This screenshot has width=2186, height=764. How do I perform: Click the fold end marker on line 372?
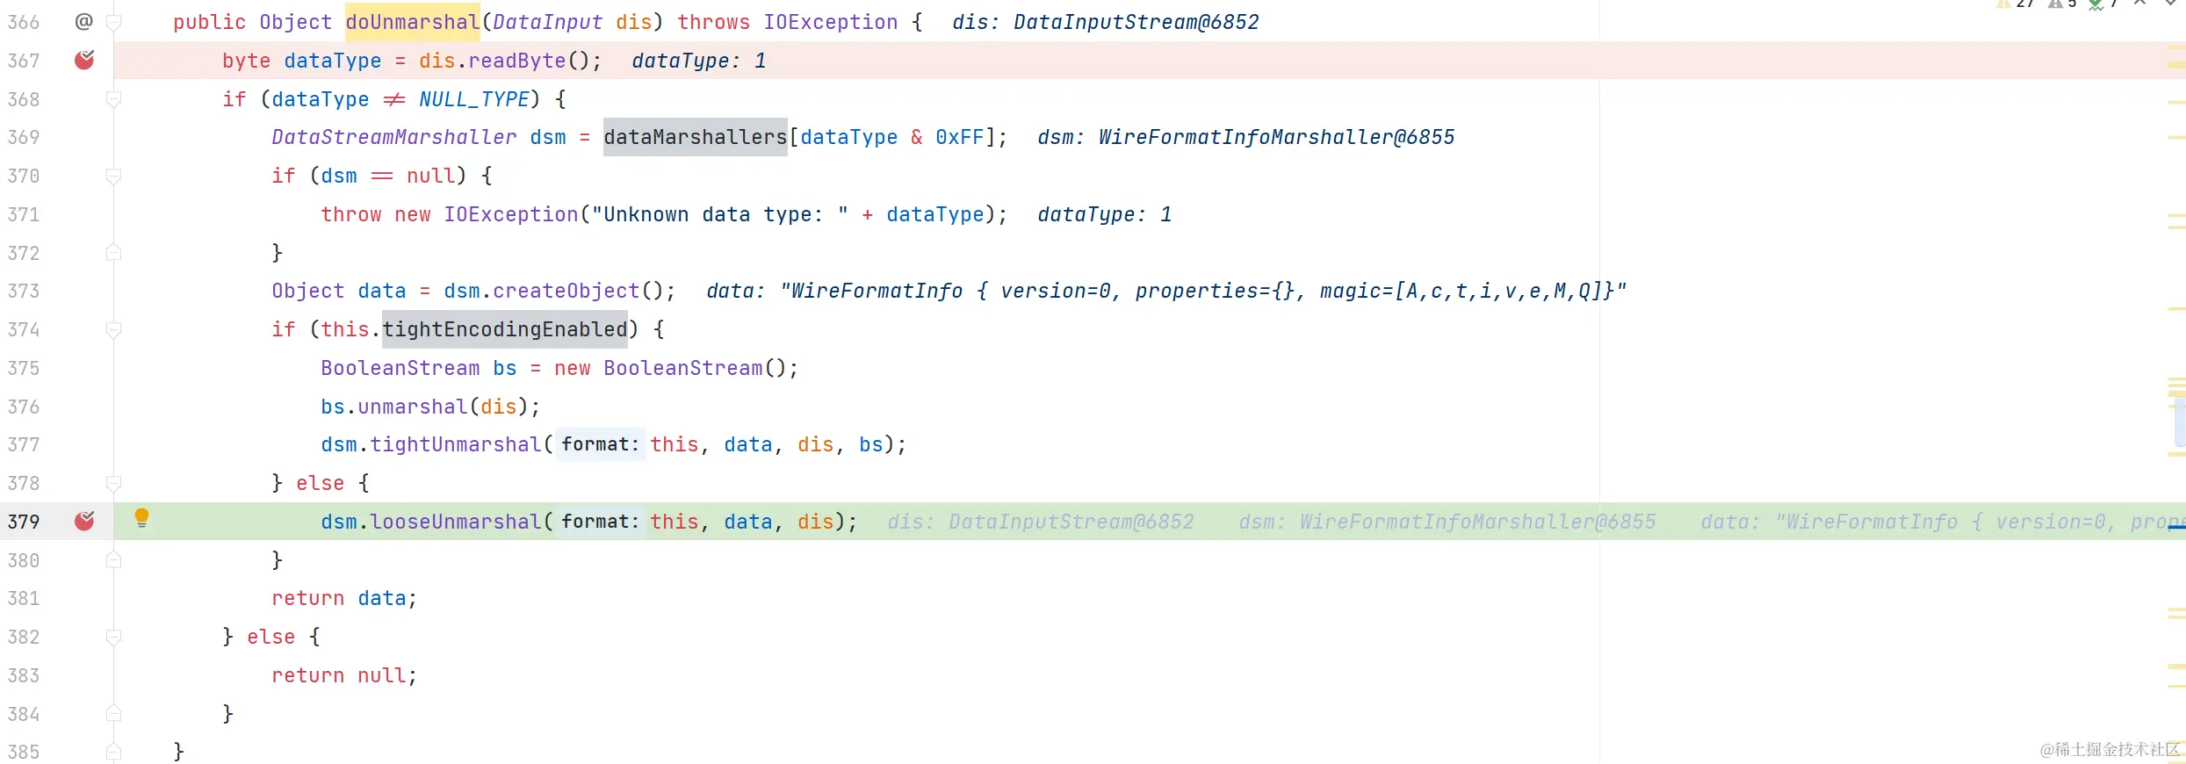point(113,253)
